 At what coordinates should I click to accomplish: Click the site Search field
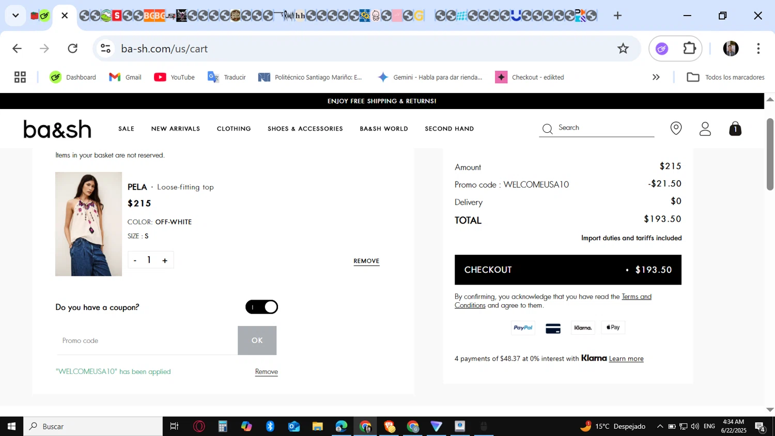point(597,128)
